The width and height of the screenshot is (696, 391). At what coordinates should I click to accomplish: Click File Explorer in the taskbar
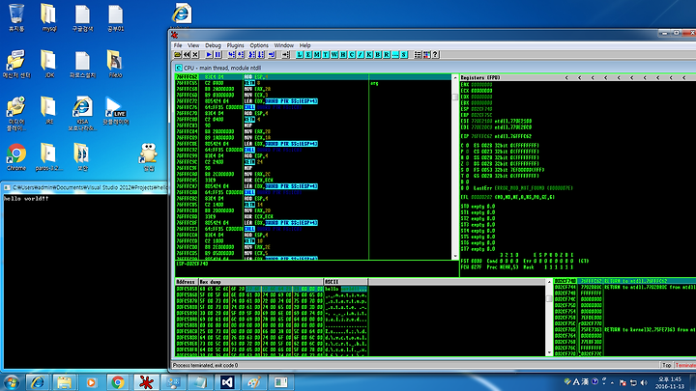pyautogui.click(x=65, y=382)
